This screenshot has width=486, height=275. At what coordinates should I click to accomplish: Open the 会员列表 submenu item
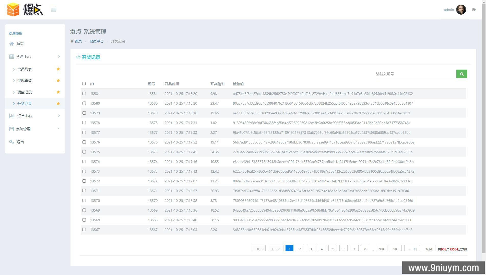25,69
